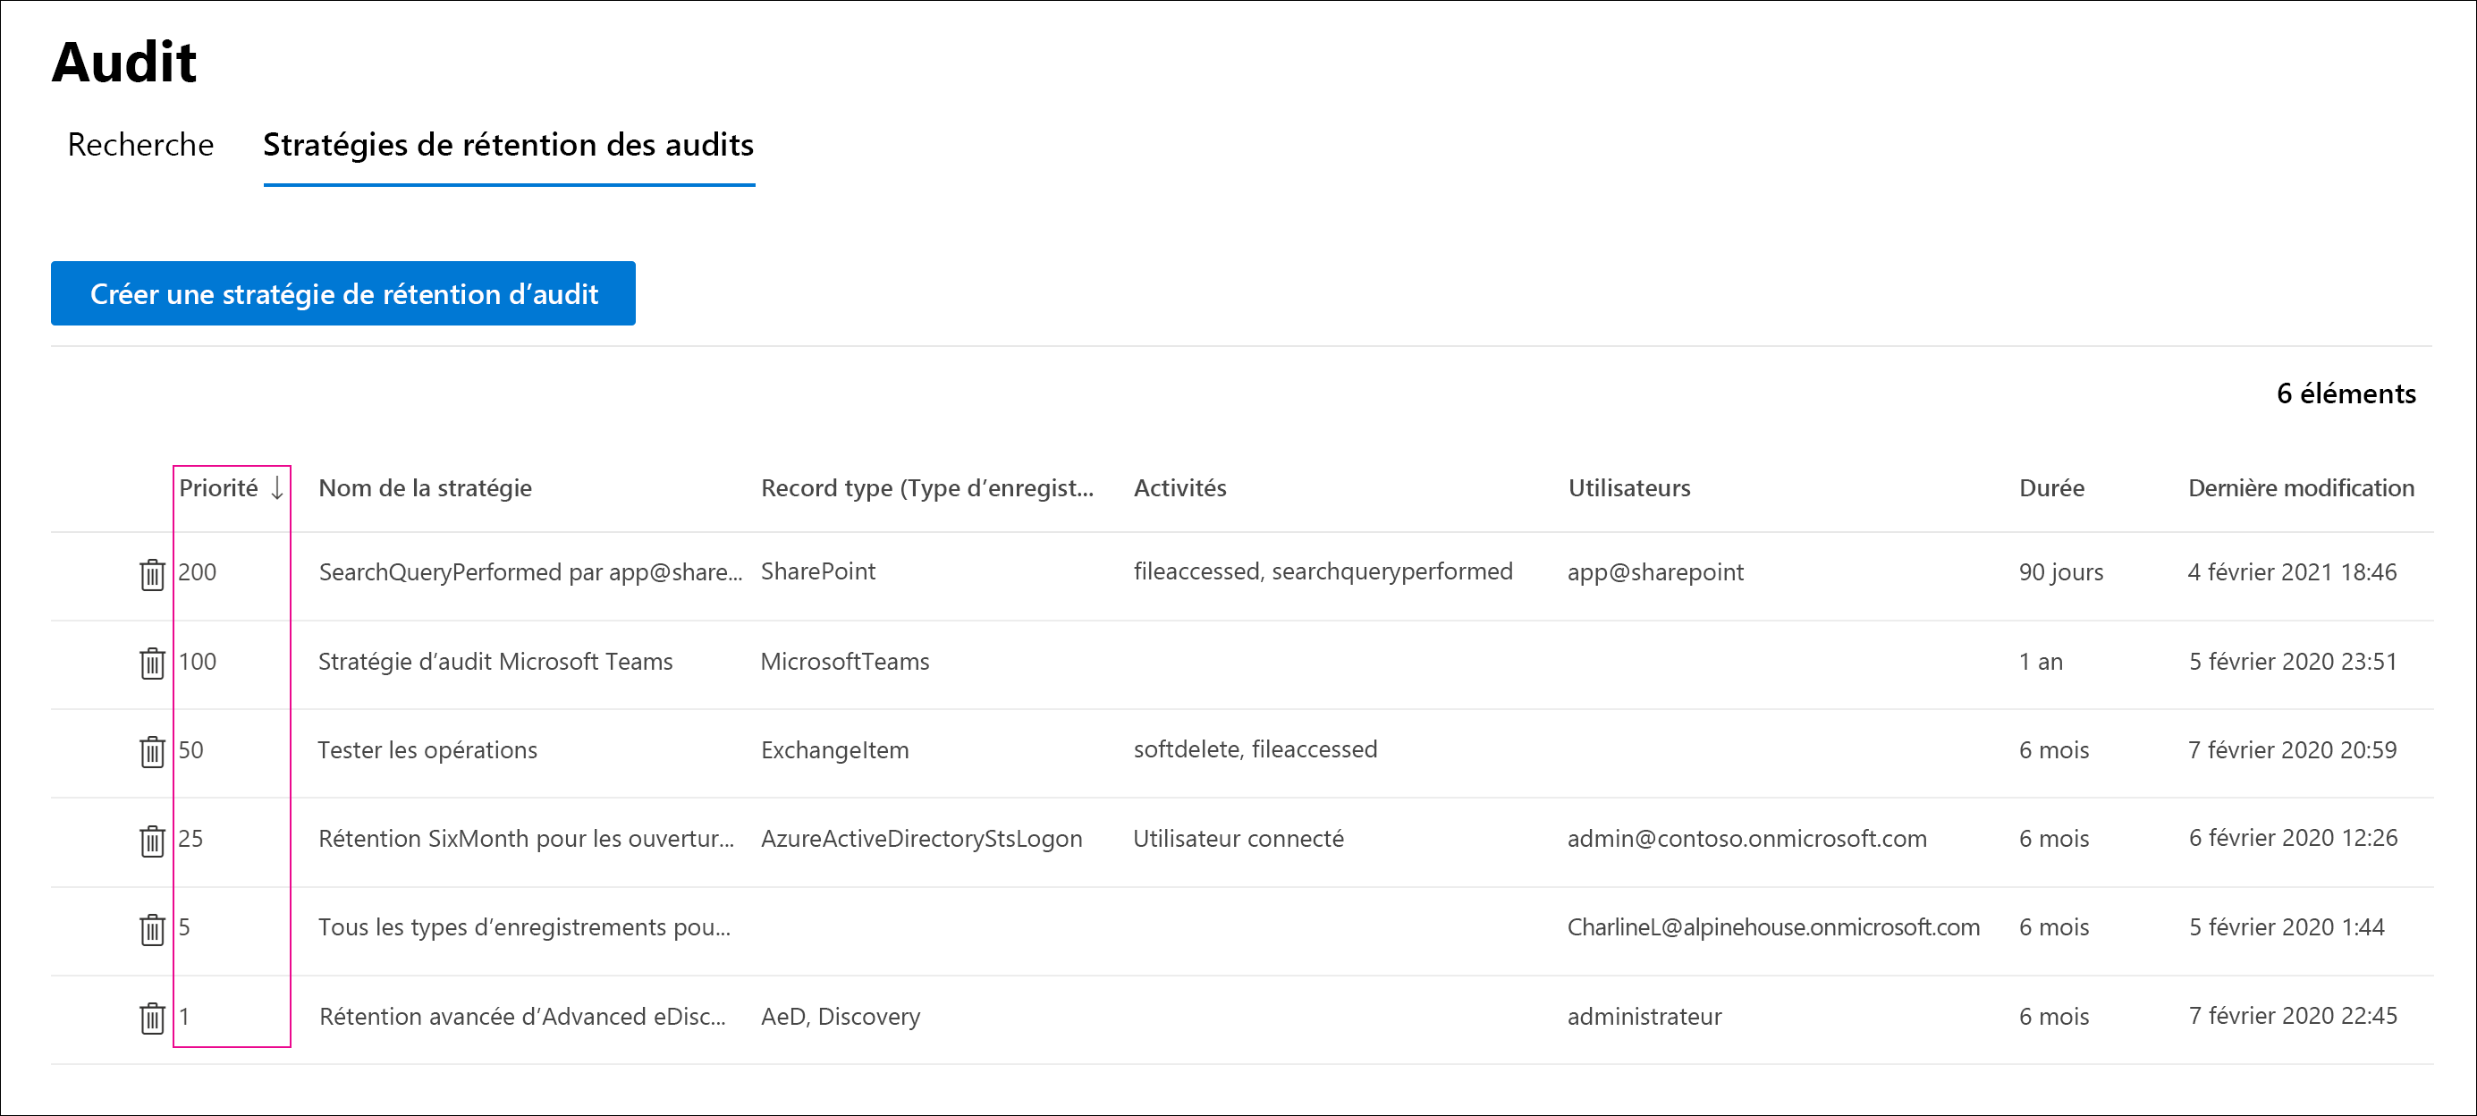Sort by the Utilisateurs column header

(1629, 488)
